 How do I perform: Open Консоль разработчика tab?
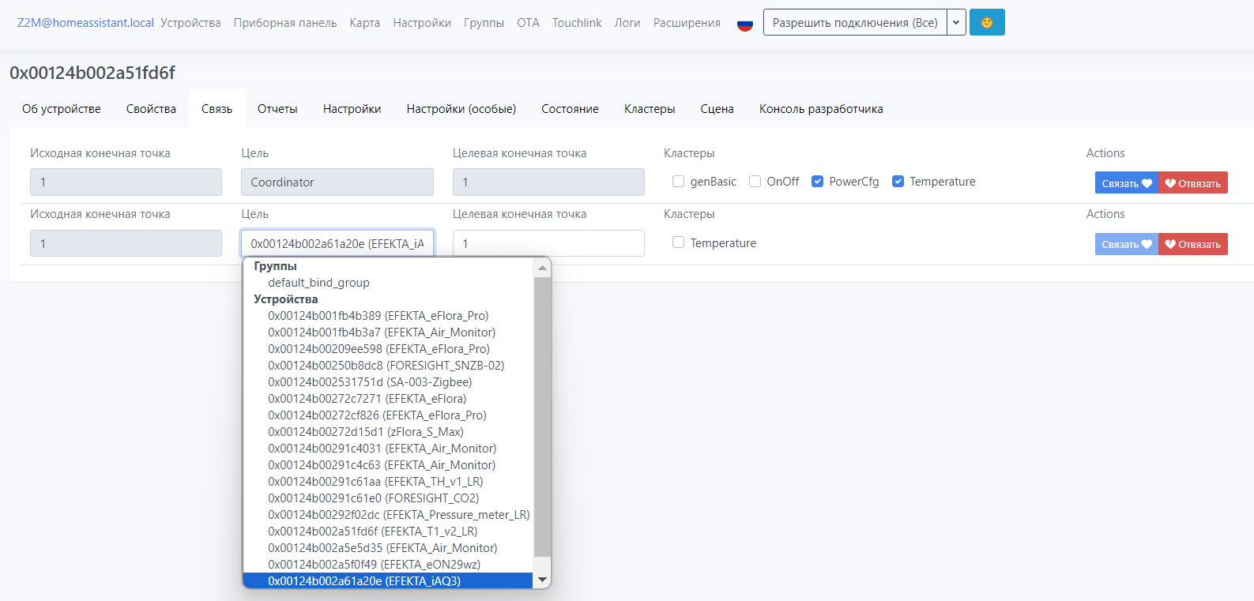point(821,109)
